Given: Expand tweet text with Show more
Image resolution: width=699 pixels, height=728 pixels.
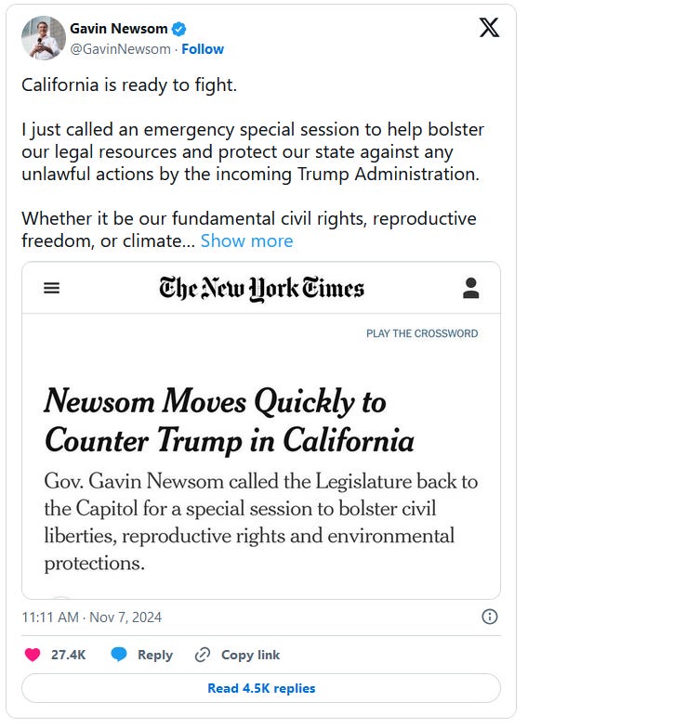Looking at the screenshot, I should 246,240.
